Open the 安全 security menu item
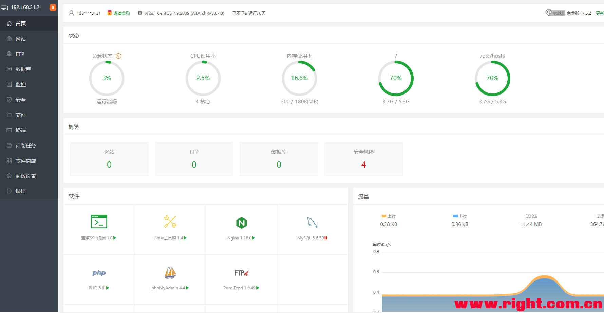 coord(29,100)
